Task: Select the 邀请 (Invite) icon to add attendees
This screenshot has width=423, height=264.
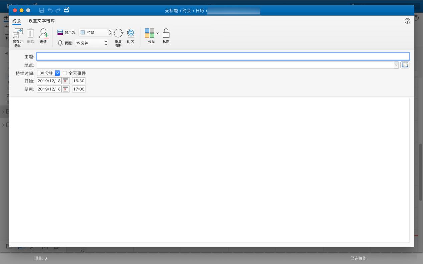Action: pyautogui.click(x=43, y=35)
